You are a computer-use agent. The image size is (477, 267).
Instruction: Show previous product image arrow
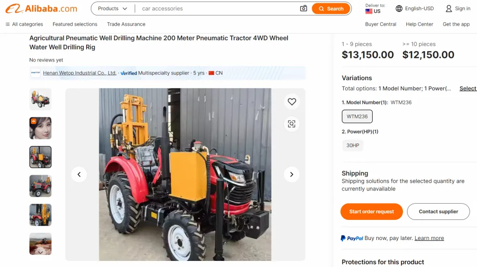coord(79,174)
